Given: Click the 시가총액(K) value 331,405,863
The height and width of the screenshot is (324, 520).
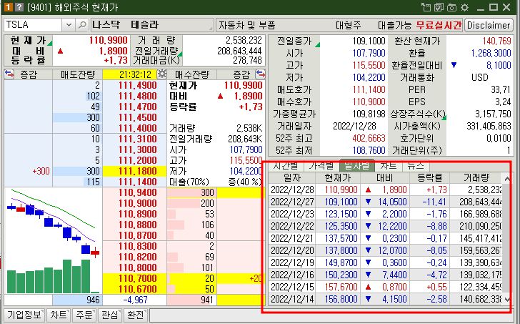Looking at the screenshot, I should click(x=489, y=126).
